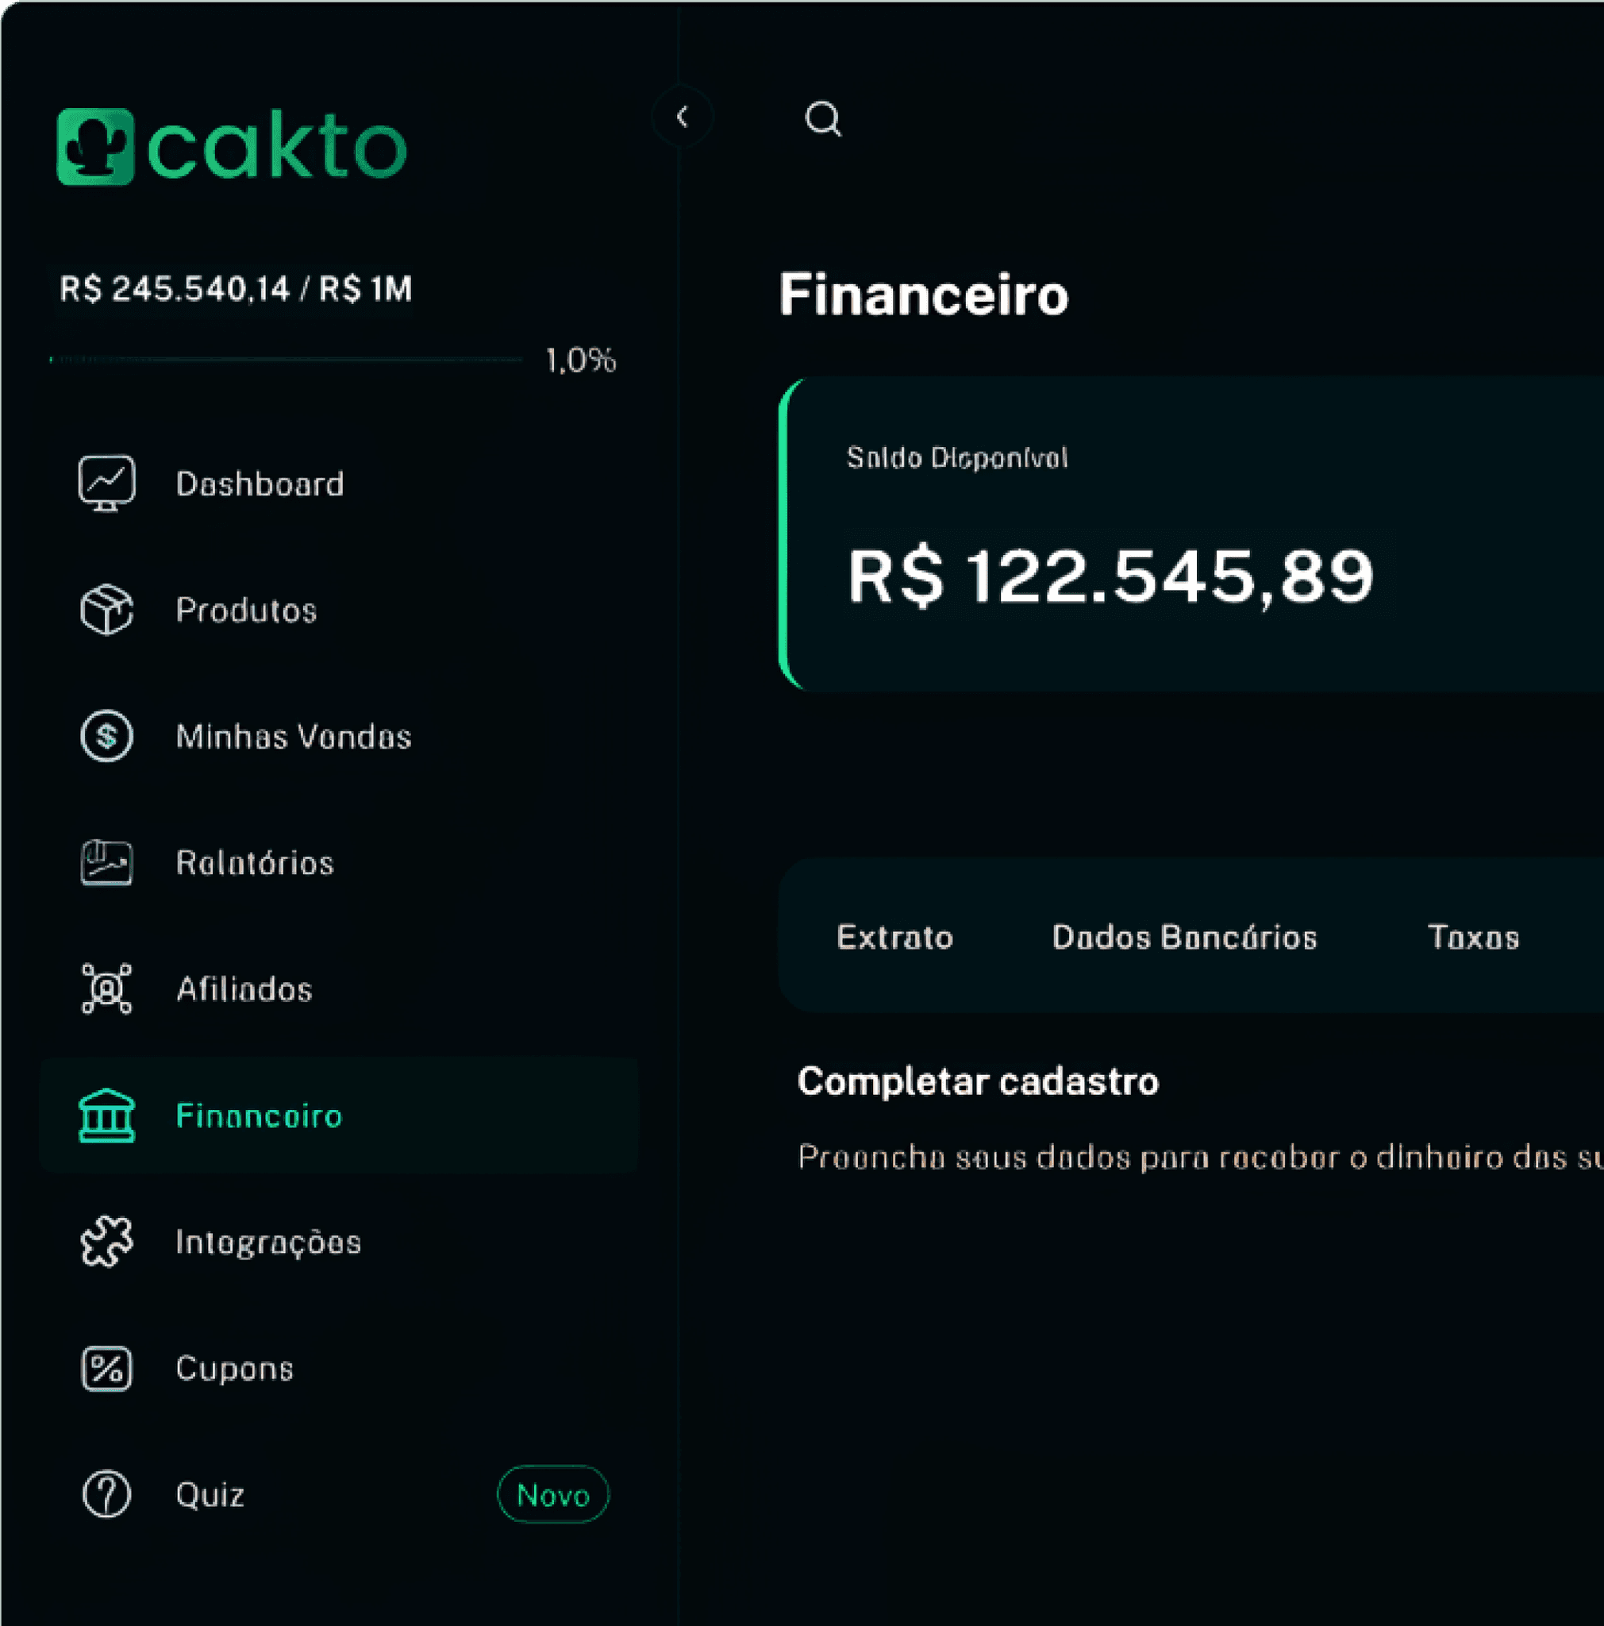Select the Taxas tab
This screenshot has height=1626, width=1604.
click(1473, 937)
